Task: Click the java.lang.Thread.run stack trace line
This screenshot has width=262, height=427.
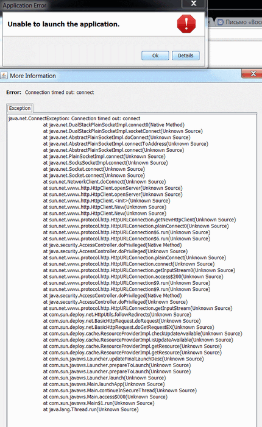Action: pyautogui.click(x=91, y=409)
